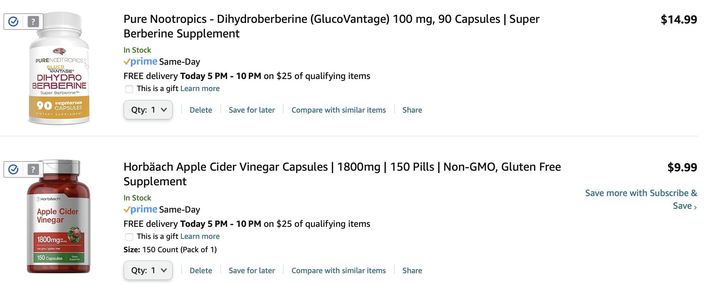The image size is (710, 283).
Task: Click prime logo for Apple Cider Vinegar item
Action: coord(140,209)
